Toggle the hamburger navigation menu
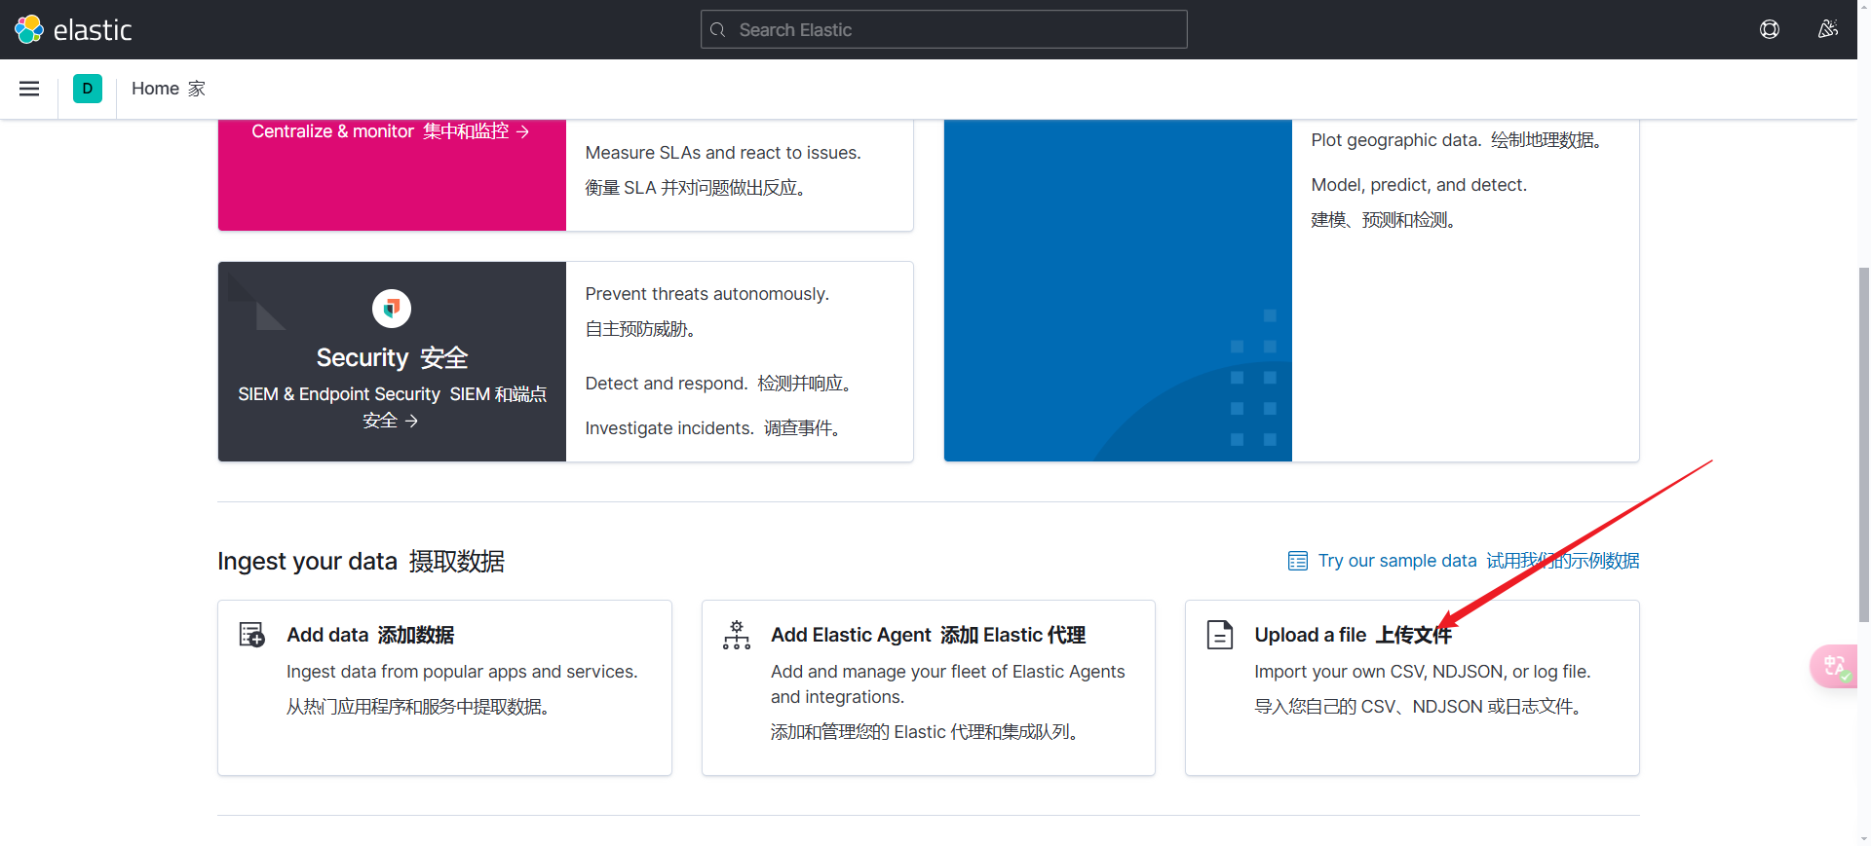 pos(29,89)
